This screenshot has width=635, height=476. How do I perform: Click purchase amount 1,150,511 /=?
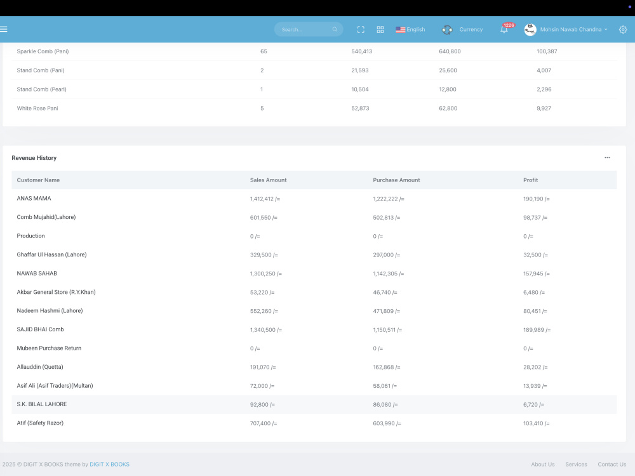(x=387, y=330)
